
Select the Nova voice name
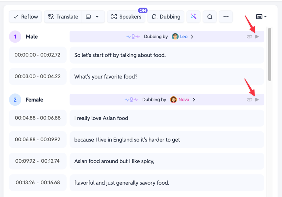click(x=184, y=99)
